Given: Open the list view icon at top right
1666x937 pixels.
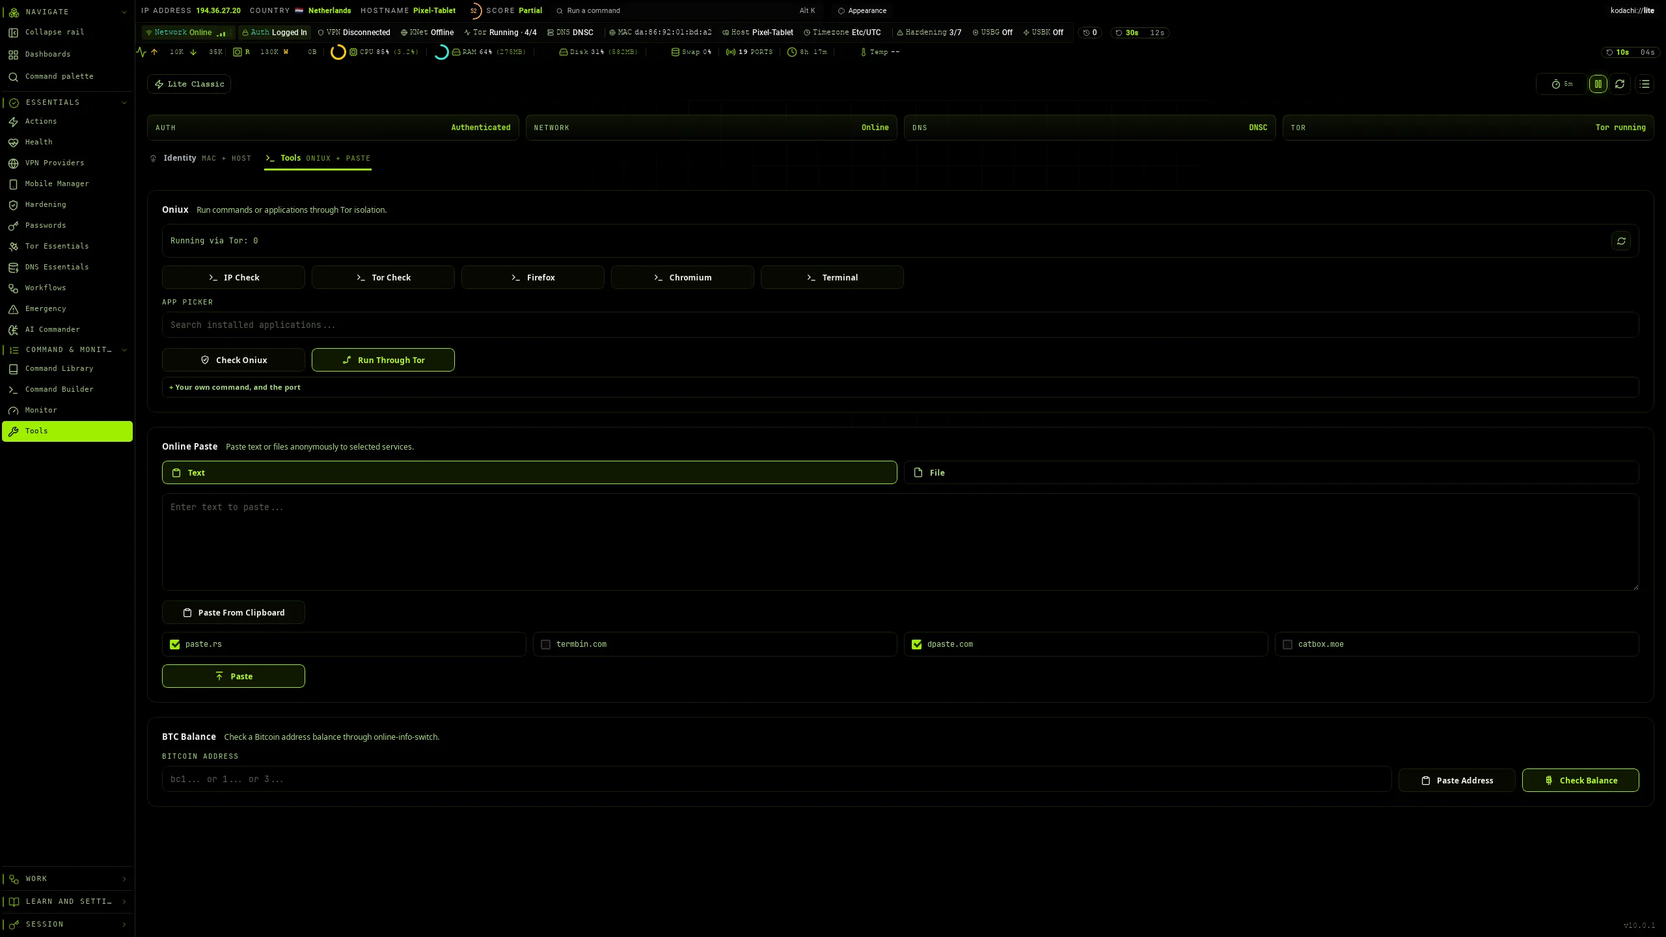Looking at the screenshot, I should coord(1645,84).
